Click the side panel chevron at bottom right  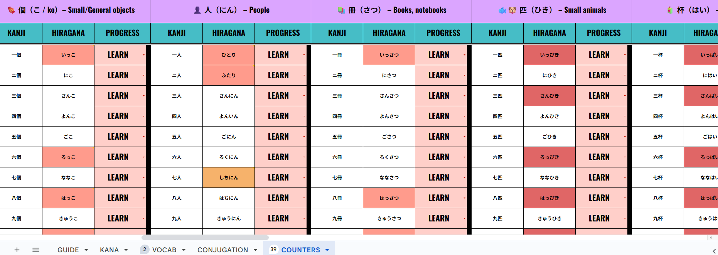(714, 251)
